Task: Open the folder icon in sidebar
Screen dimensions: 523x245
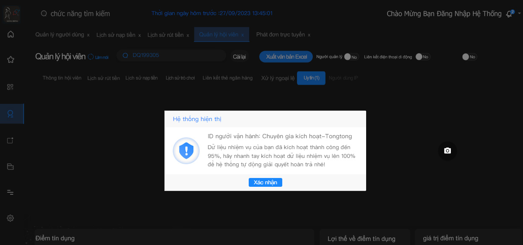Action: pyautogui.click(x=10, y=167)
